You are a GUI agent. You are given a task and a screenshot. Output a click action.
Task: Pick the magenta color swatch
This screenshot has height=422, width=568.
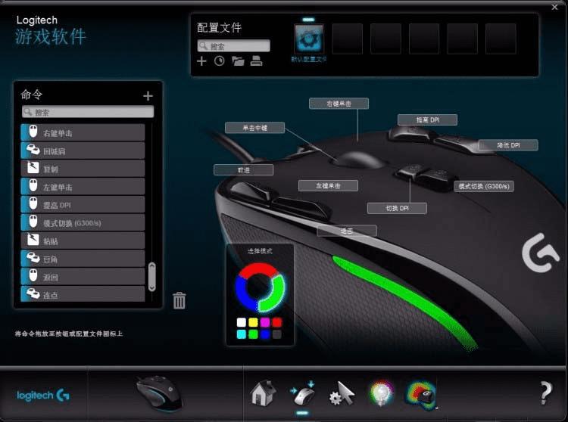click(265, 322)
